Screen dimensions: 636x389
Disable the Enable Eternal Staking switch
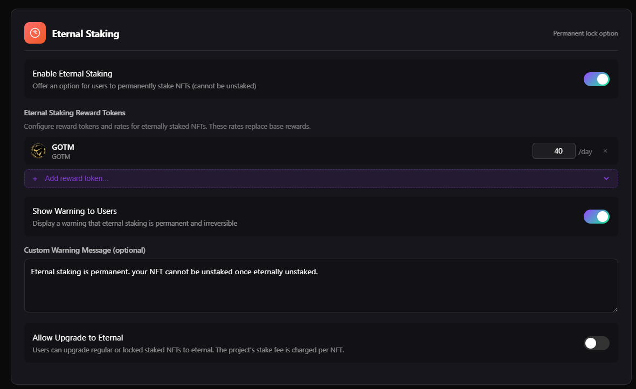click(x=596, y=79)
